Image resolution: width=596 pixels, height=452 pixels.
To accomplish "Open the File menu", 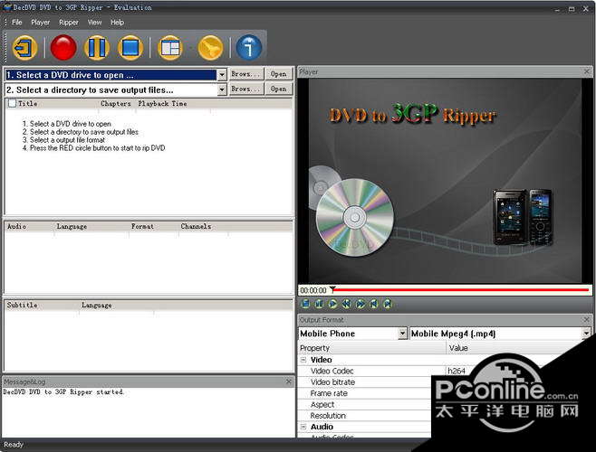I will pos(16,23).
